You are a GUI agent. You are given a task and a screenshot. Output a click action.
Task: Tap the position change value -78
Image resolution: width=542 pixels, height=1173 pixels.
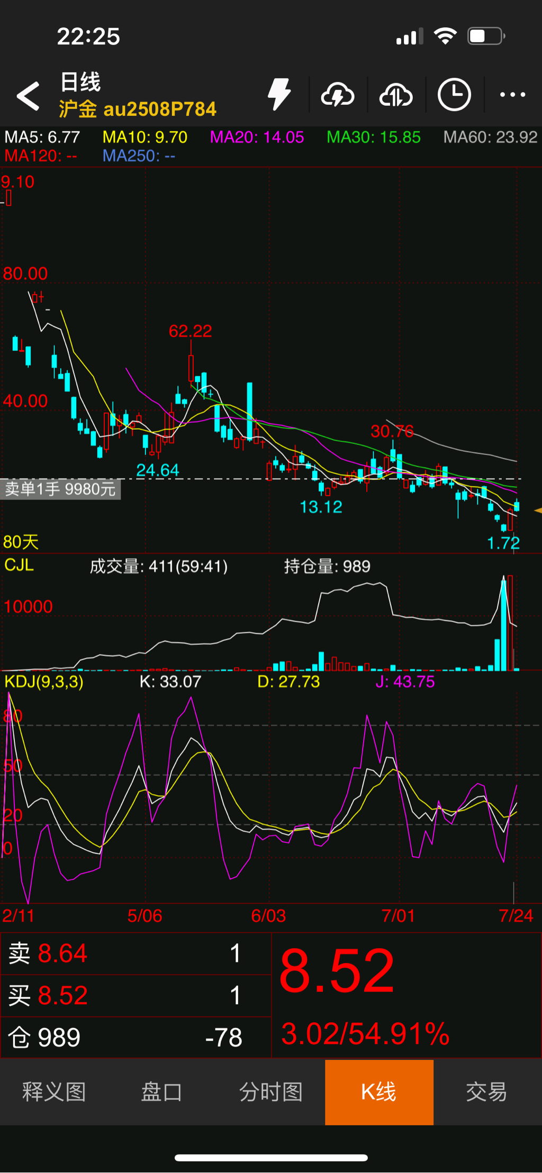tap(223, 1038)
